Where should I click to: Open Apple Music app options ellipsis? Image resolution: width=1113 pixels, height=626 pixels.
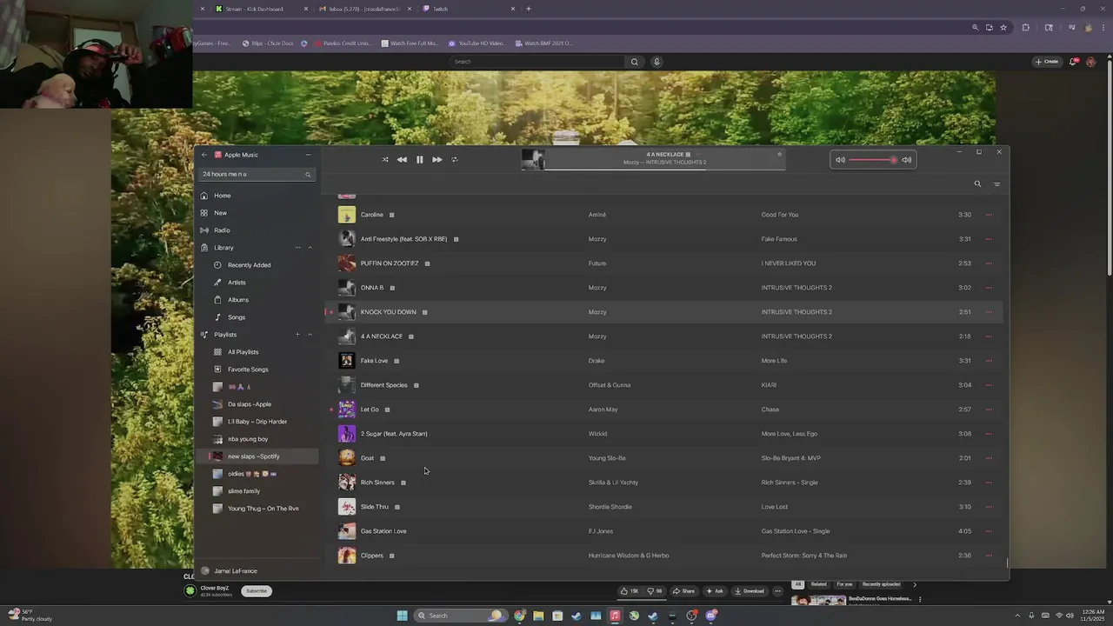point(308,155)
